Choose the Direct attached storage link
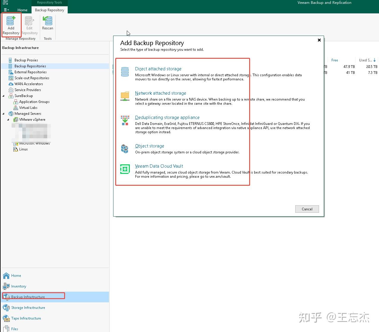Viewport: 379px width, 332px height. pos(158,69)
